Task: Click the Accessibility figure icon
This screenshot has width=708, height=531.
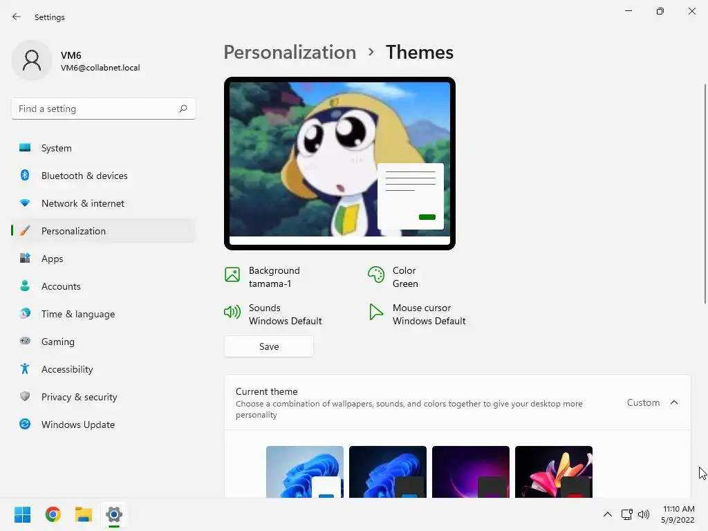Action: click(25, 369)
